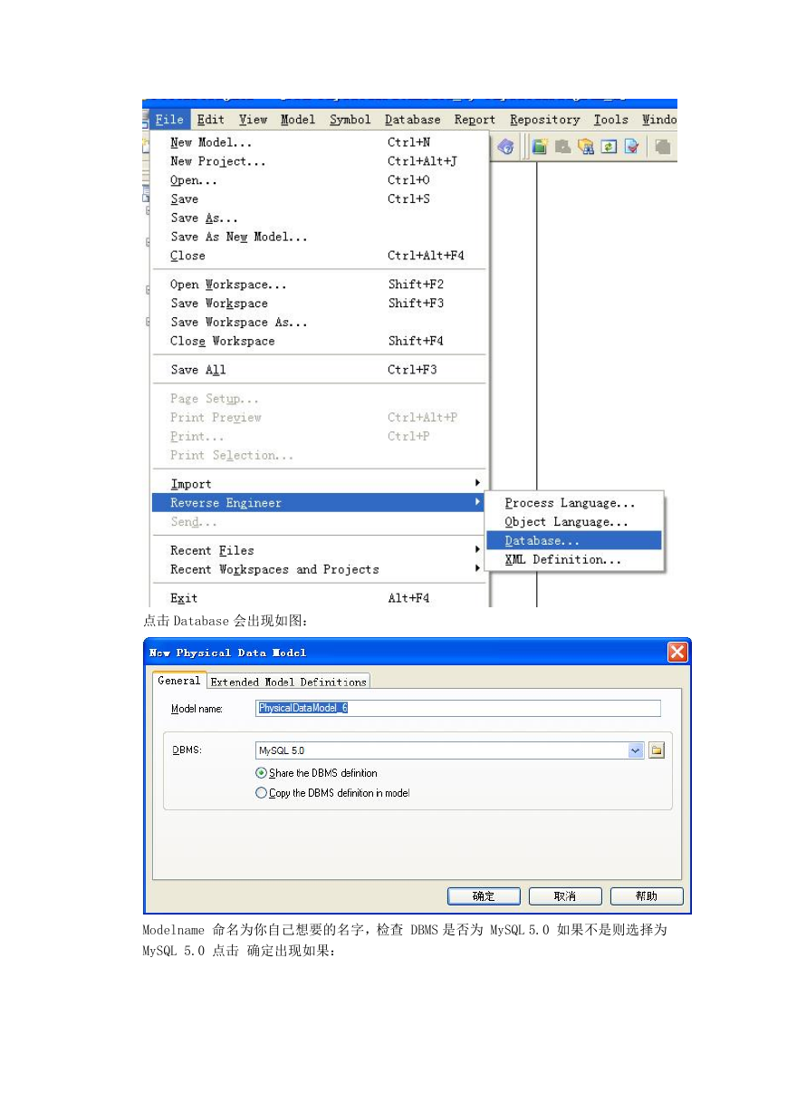This screenshot has width=787, height=1113.
Task: Open the Model menu
Action: pos(298,120)
